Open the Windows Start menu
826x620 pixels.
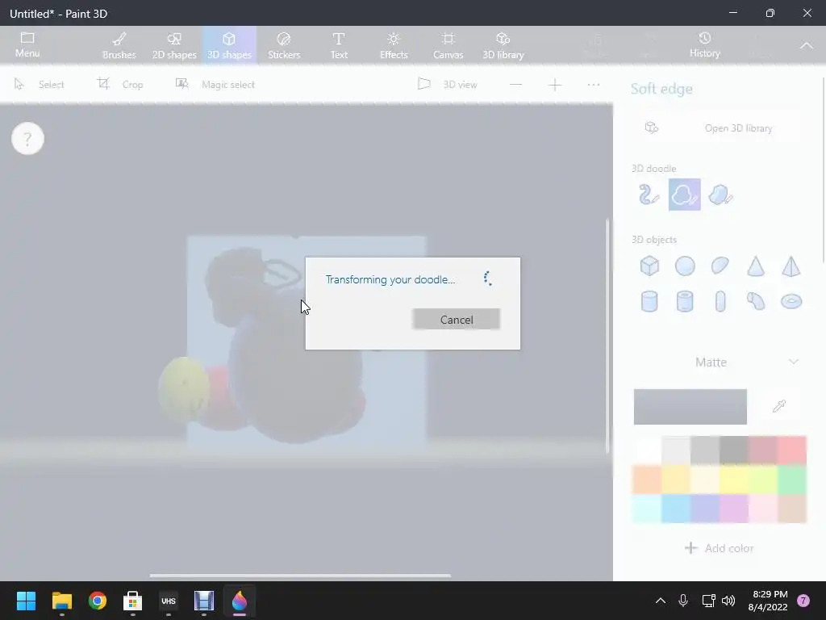27,601
